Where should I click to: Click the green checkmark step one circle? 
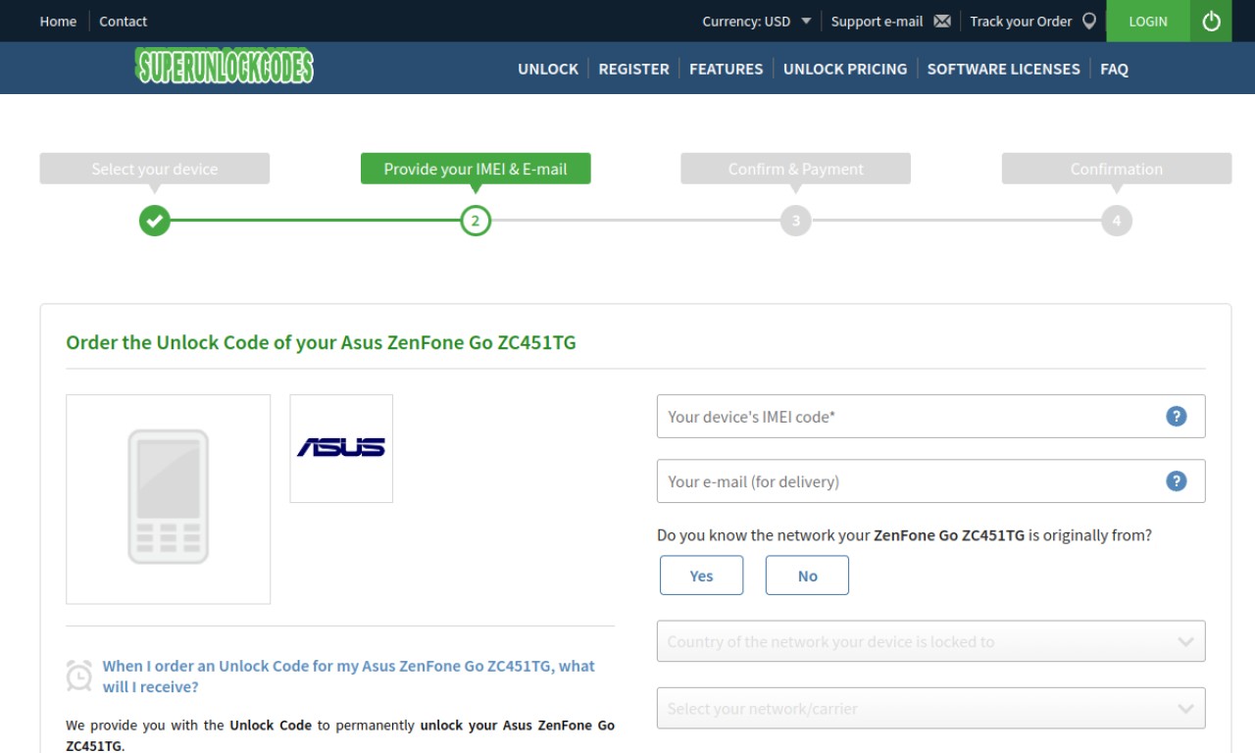click(154, 221)
